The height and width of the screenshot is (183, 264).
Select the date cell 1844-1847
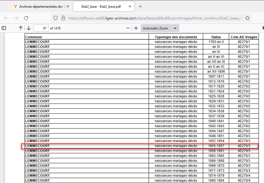[x=216, y=131]
